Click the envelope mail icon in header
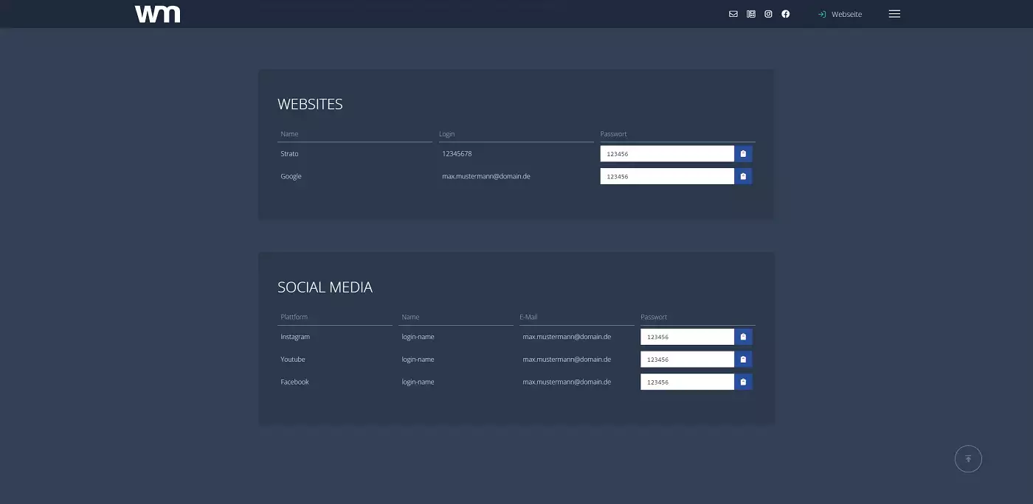 tap(733, 14)
